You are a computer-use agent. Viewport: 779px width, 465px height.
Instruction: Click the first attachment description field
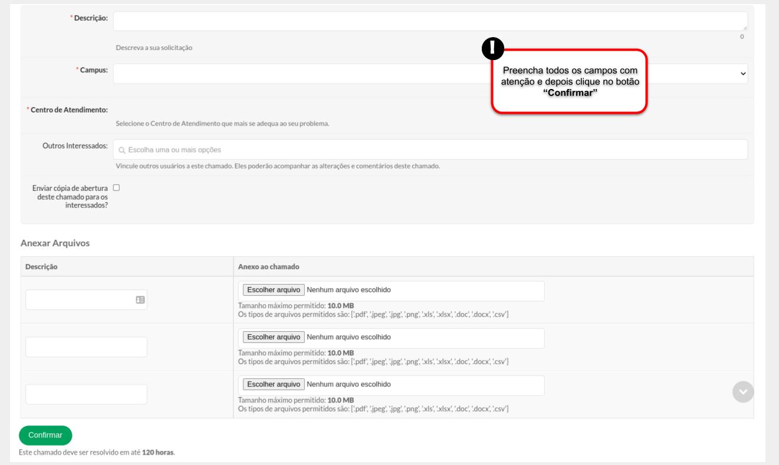[80, 299]
